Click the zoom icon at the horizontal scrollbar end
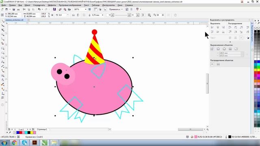Screen dimensions: 260x146 click(x=208, y=129)
